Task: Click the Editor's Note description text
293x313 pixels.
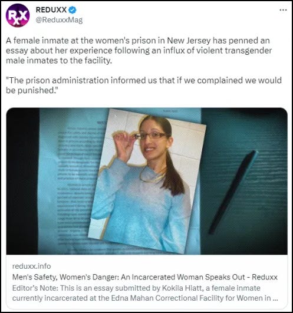Action: click(x=145, y=293)
